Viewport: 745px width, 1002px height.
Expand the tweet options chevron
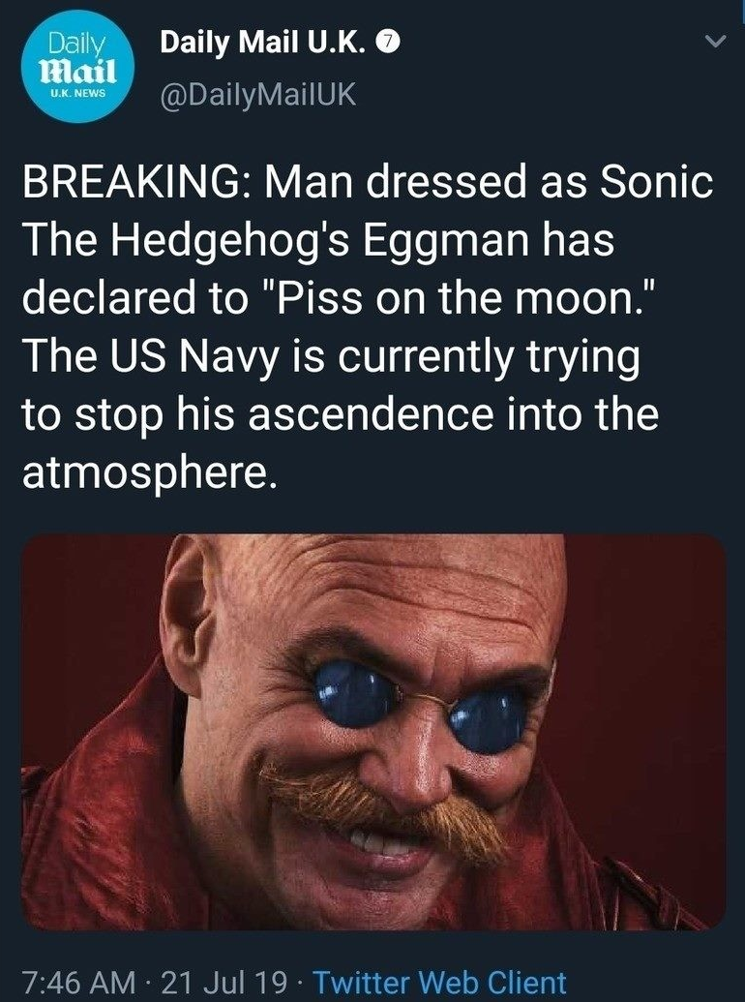click(714, 43)
